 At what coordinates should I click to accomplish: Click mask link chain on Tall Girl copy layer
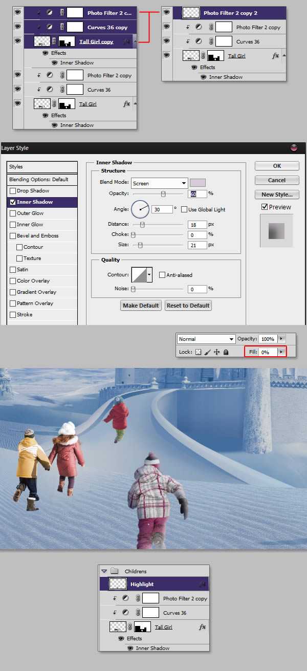54,41
